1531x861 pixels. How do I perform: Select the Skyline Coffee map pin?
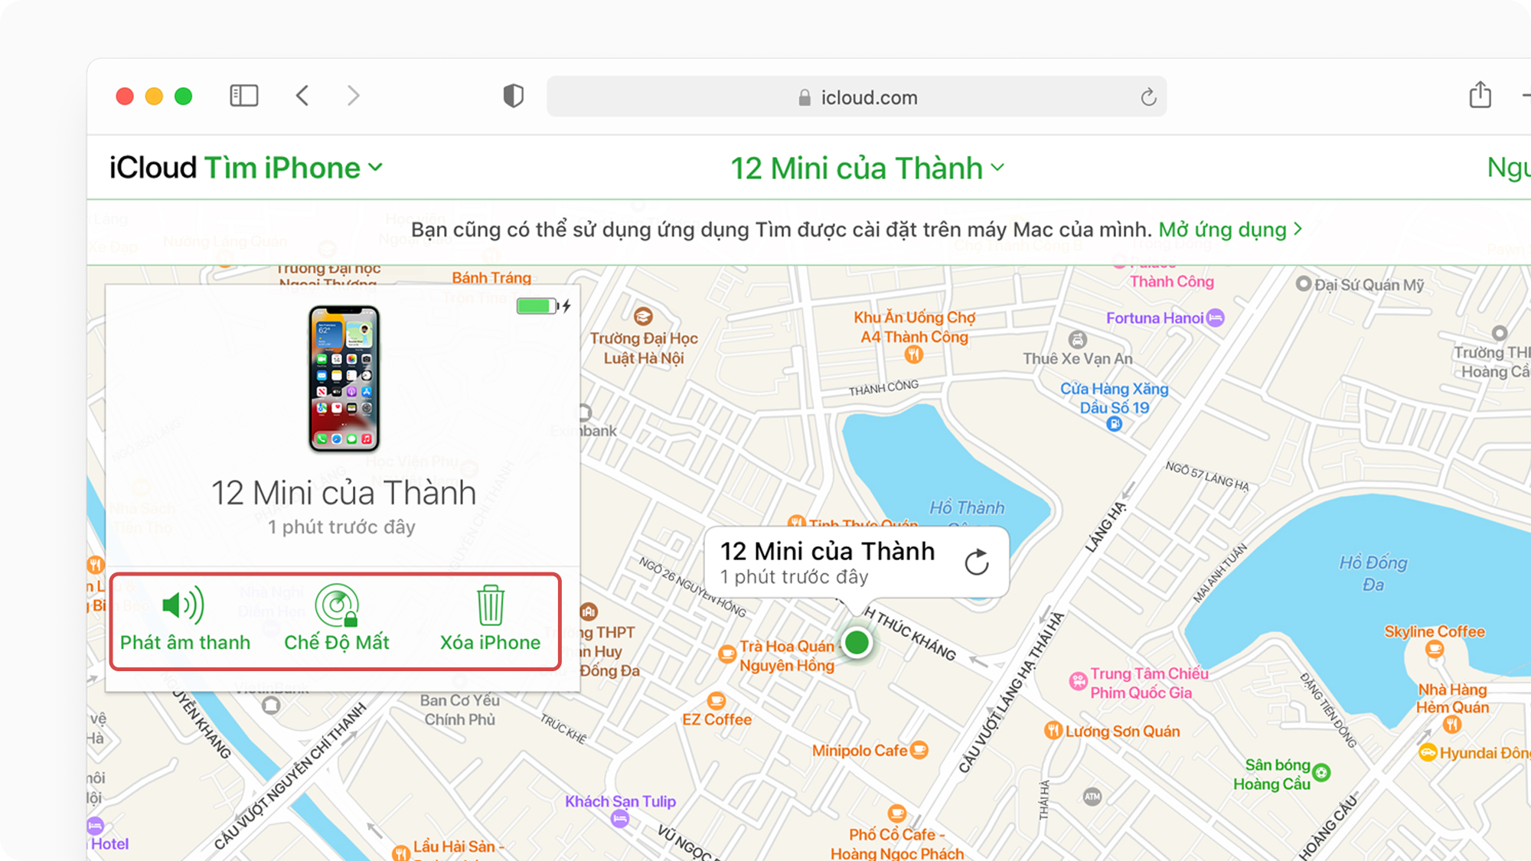pyautogui.click(x=1435, y=650)
